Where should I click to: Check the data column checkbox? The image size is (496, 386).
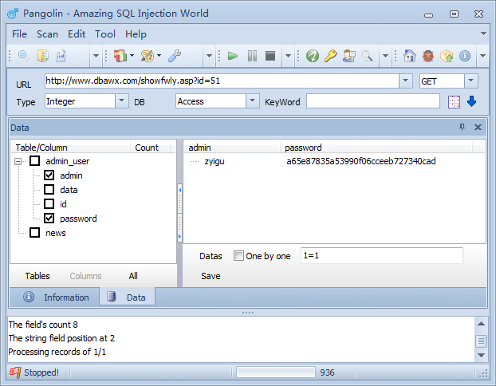49,190
